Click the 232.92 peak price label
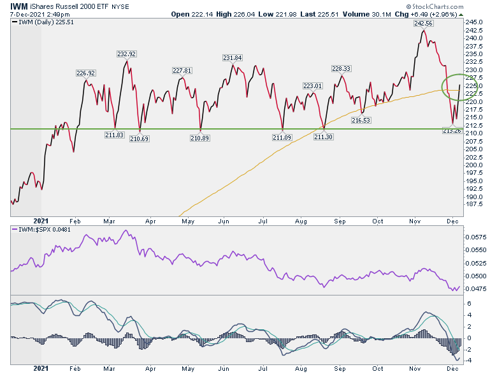Screen dimensions: 497x374 126,54
